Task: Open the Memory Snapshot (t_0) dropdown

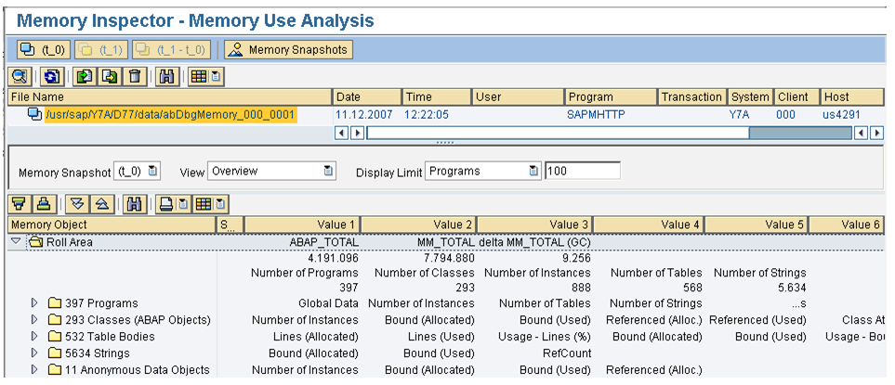Action: point(153,172)
